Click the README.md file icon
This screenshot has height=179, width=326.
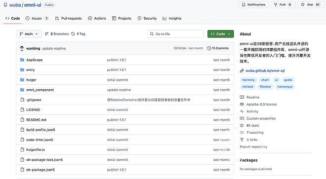point(22,120)
